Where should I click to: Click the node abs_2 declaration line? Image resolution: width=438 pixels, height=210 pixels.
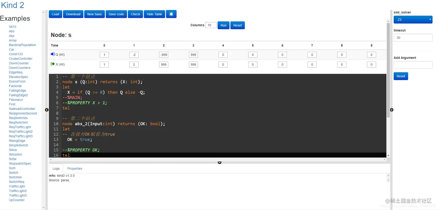pos(114,124)
